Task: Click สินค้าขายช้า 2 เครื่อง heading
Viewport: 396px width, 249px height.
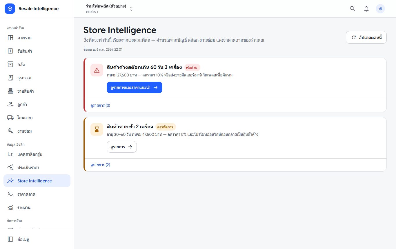Action: (130, 127)
